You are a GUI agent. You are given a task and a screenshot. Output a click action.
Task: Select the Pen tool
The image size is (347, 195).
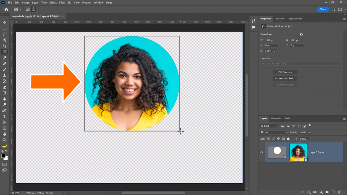coord(5,110)
